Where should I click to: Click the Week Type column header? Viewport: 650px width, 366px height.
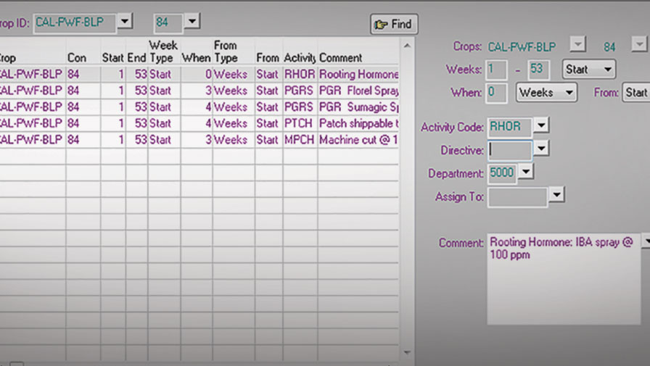point(163,51)
